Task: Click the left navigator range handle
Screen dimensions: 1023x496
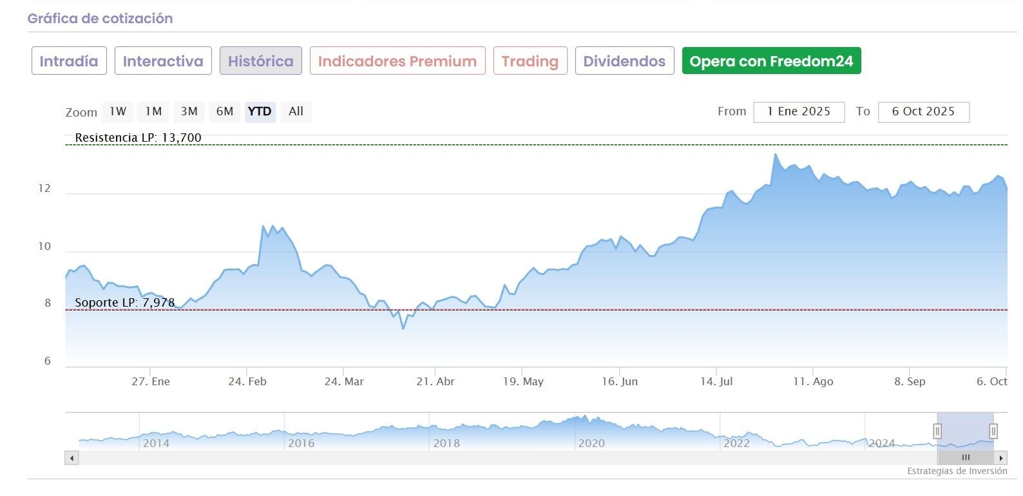Action: [937, 431]
